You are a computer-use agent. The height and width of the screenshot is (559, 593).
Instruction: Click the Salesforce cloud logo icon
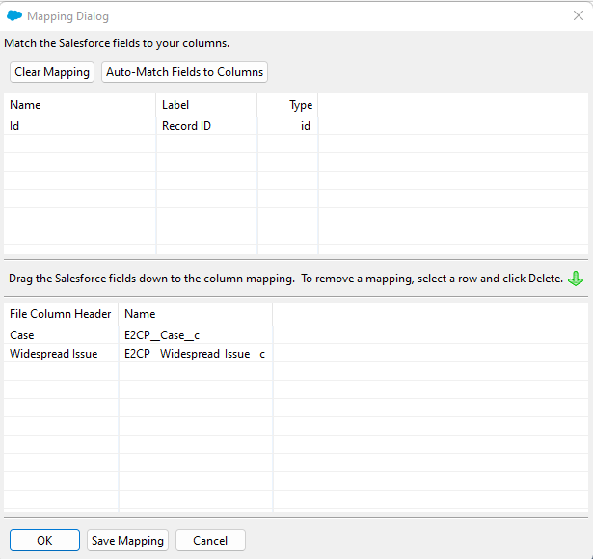pyautogui.click(x=14, y=15)
